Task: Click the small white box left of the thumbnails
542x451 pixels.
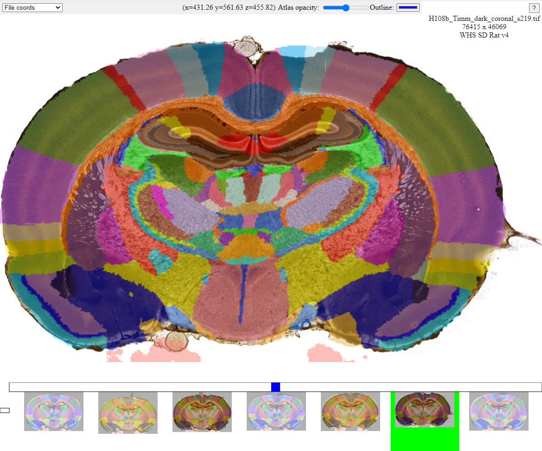Action: point(5,410)
